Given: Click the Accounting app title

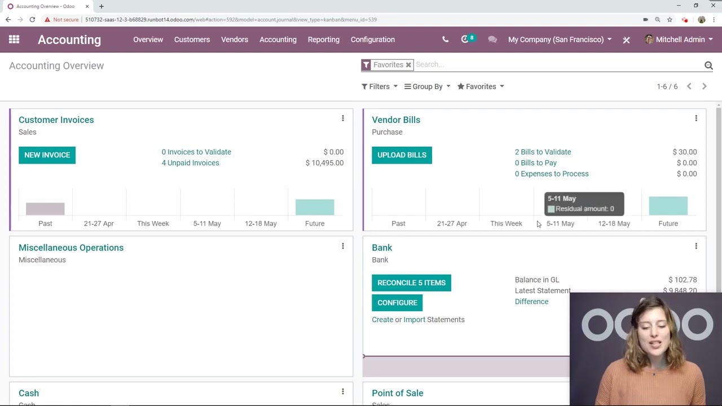Looking at the screenshot, I should [x=69, y=40].
